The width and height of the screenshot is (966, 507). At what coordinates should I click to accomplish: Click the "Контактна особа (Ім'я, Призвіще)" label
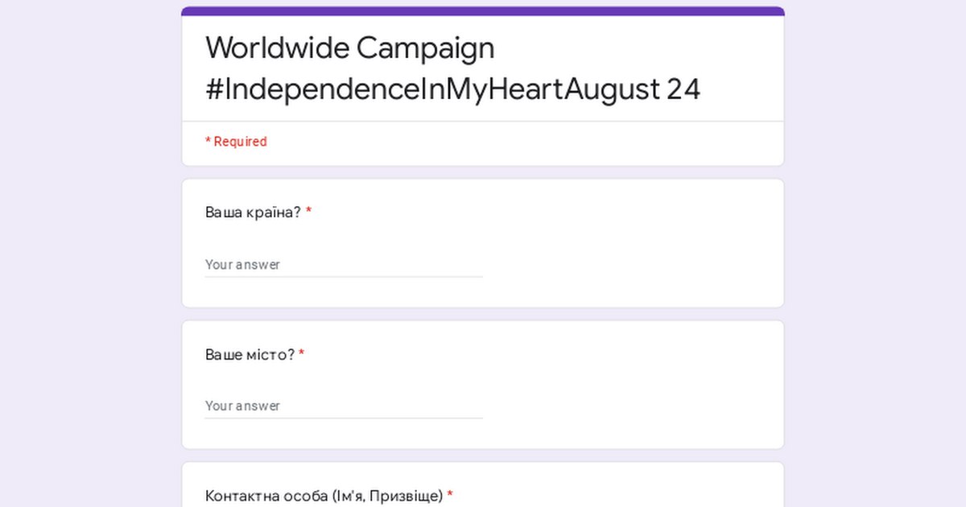click(324, 496)
